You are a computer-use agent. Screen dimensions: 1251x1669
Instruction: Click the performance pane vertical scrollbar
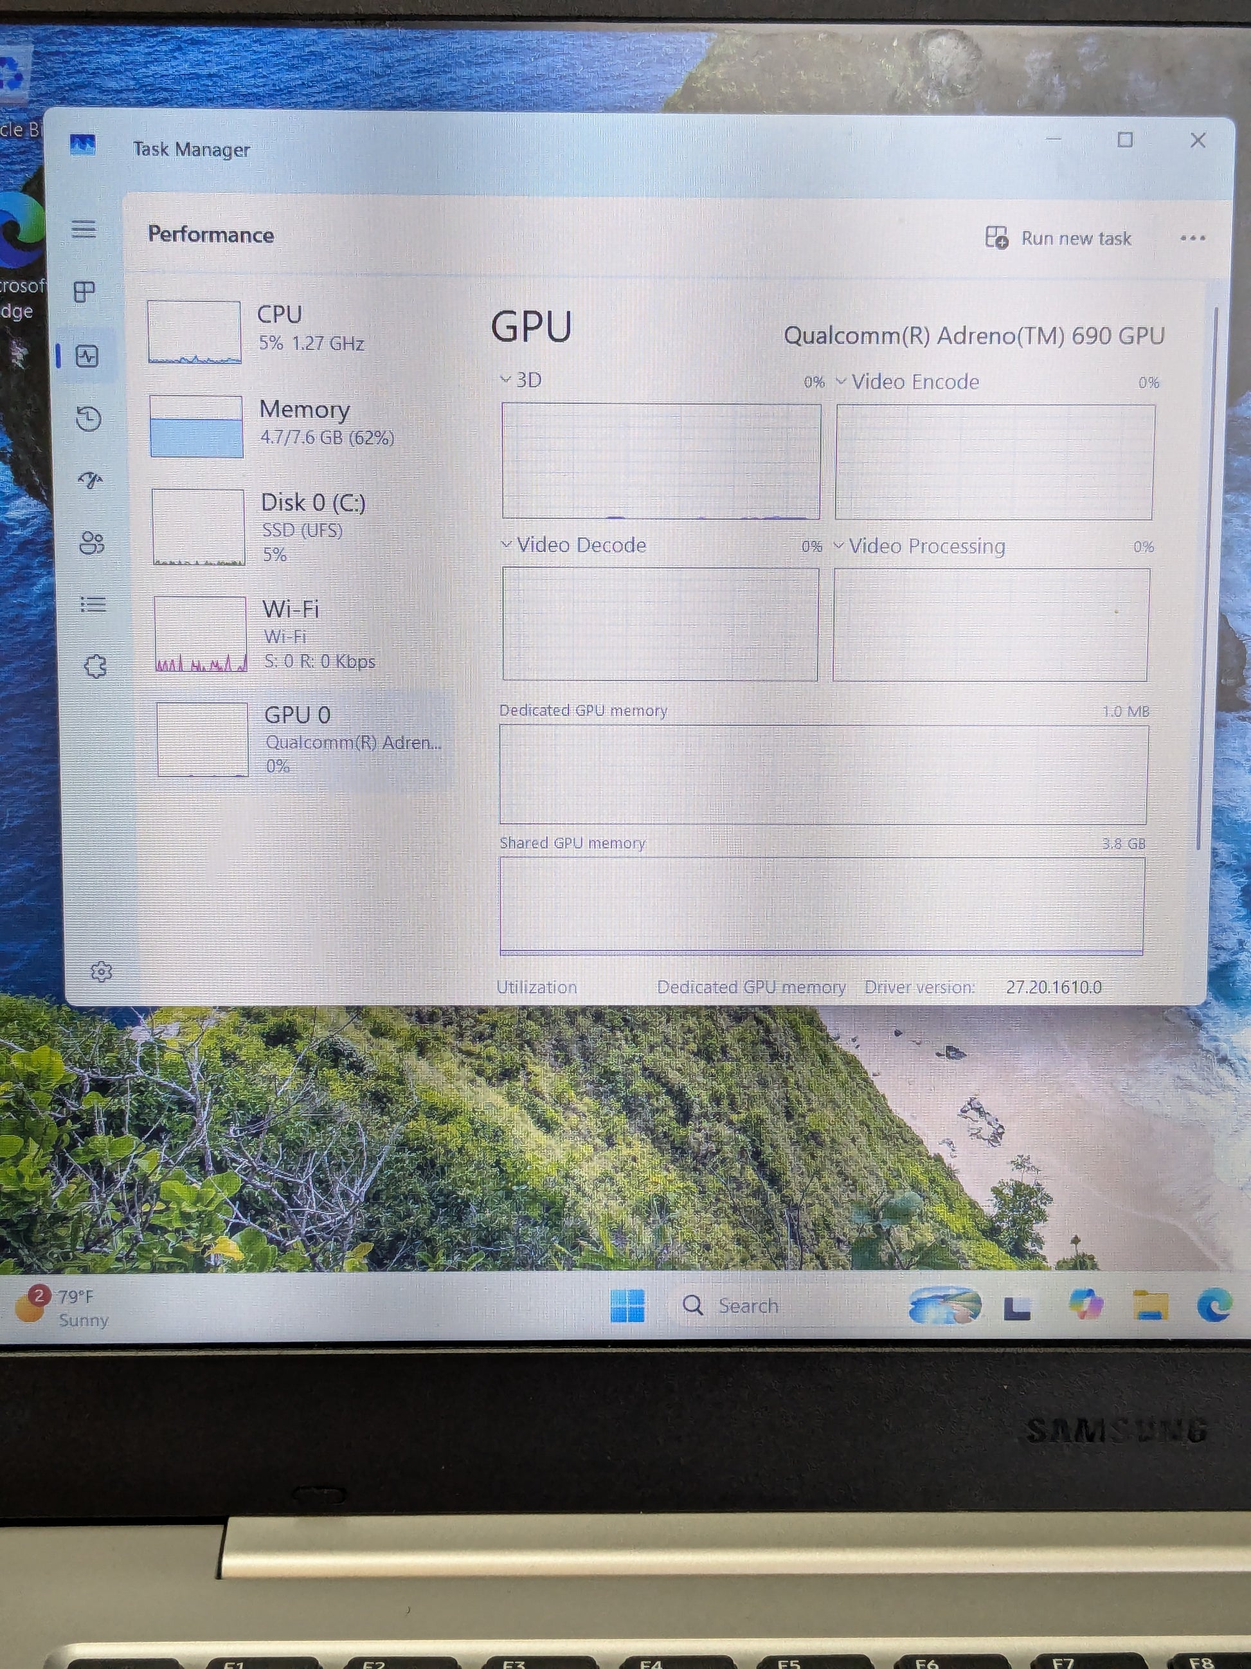1207,579
